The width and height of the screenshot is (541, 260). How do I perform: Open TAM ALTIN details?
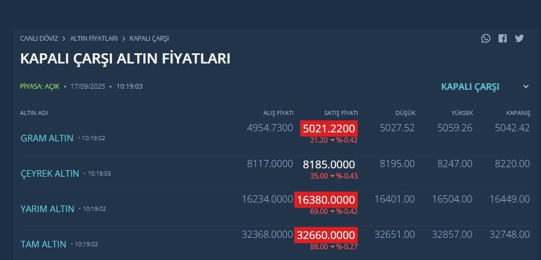tap(44, 244)
